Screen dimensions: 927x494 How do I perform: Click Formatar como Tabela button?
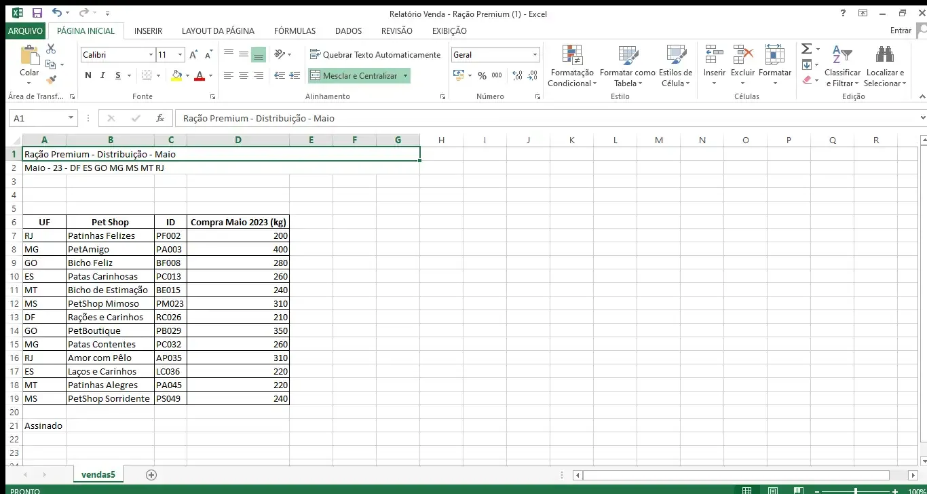coord(627,66)
